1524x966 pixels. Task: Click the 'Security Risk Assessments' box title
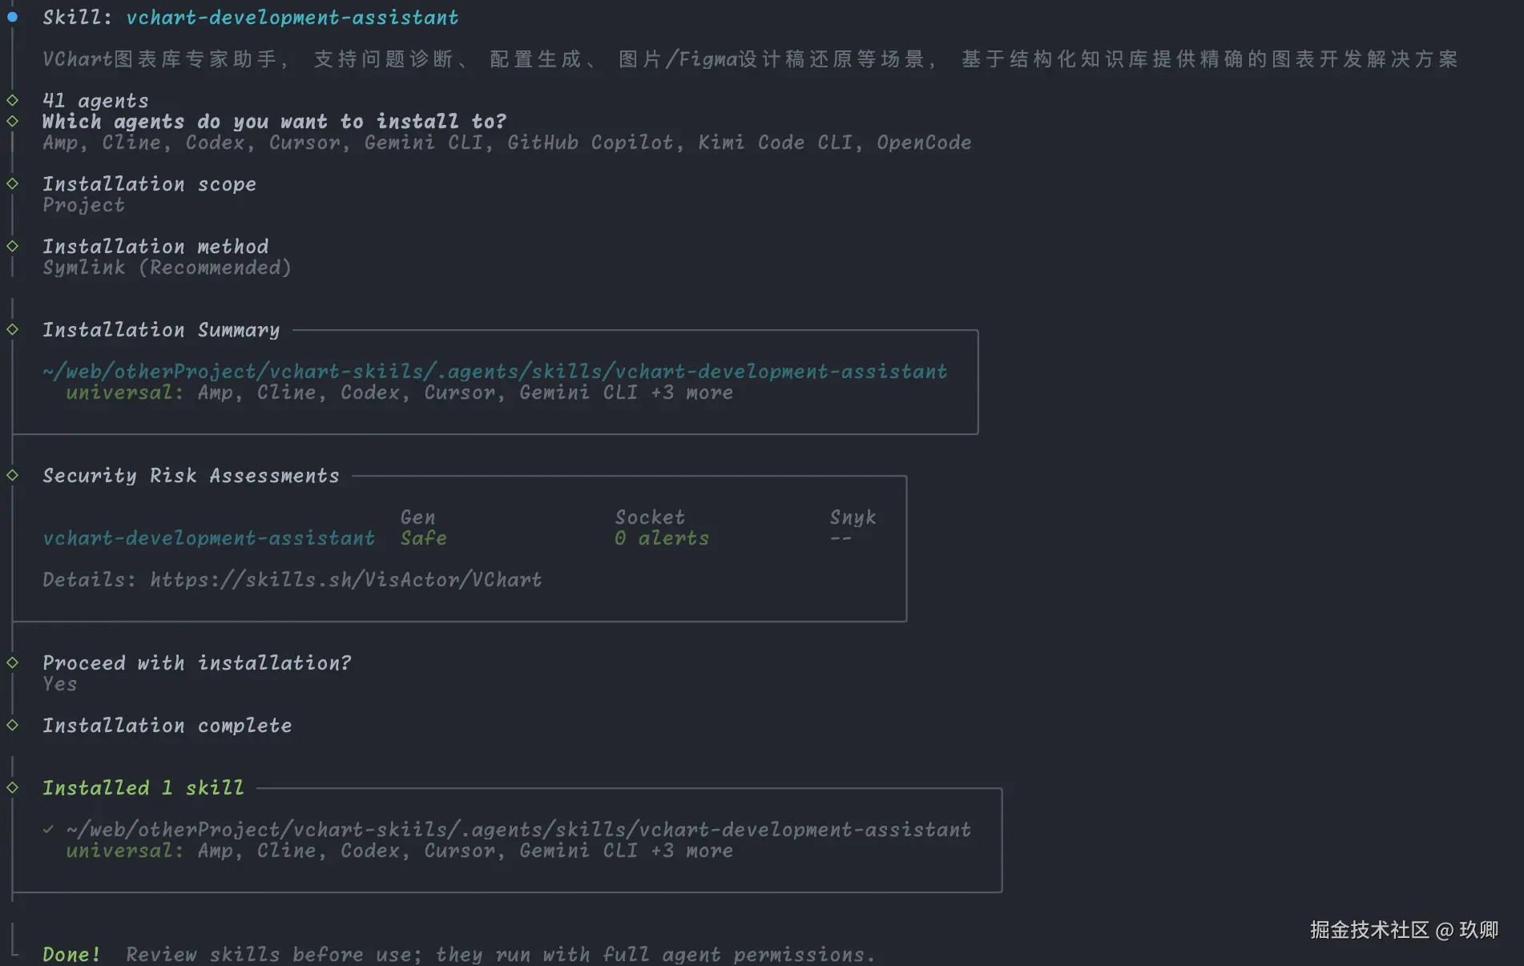point(191,476)
